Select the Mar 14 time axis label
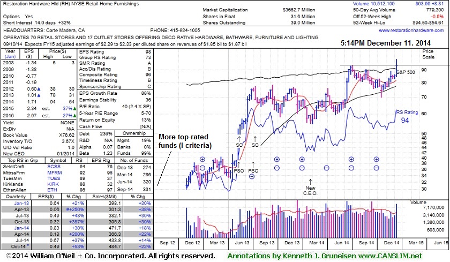 [x=317, y=243]
